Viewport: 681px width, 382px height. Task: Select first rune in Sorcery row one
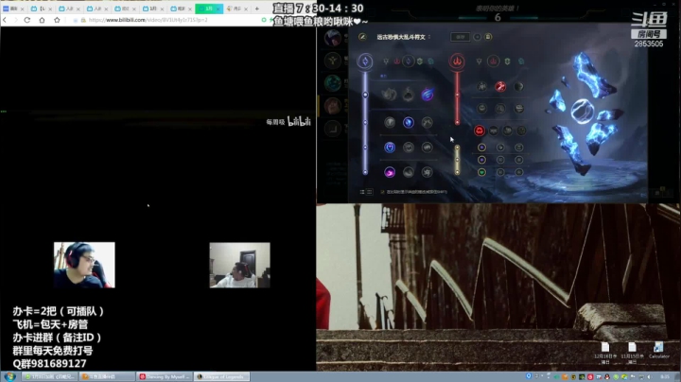390,122
